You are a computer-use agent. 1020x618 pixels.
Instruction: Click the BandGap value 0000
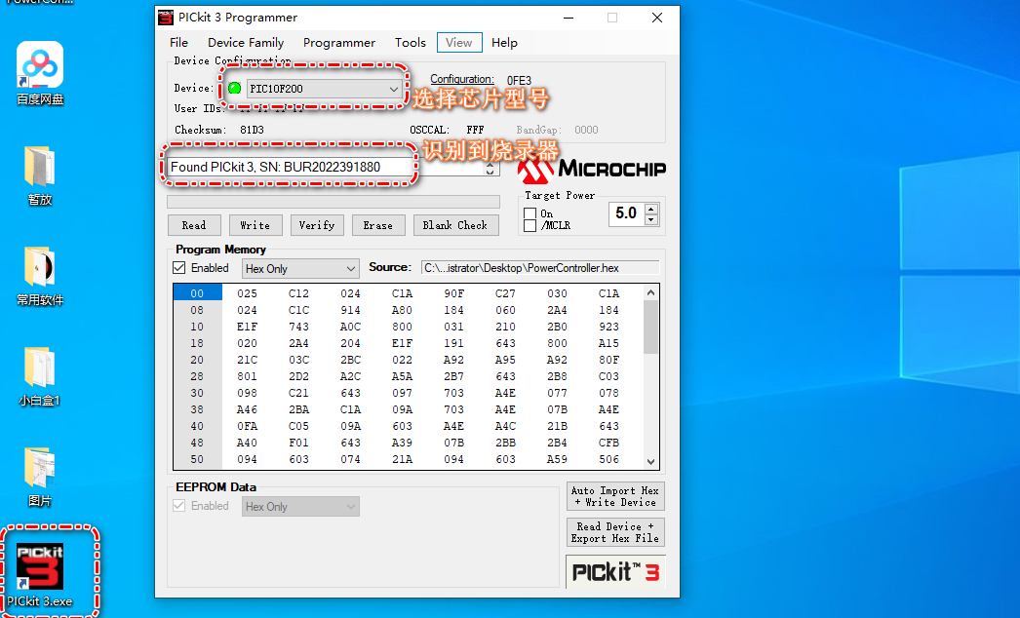[586, 130]
